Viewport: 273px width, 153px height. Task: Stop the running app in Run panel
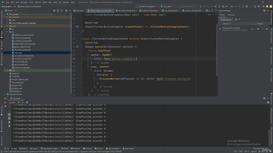(x=5, y=102)
